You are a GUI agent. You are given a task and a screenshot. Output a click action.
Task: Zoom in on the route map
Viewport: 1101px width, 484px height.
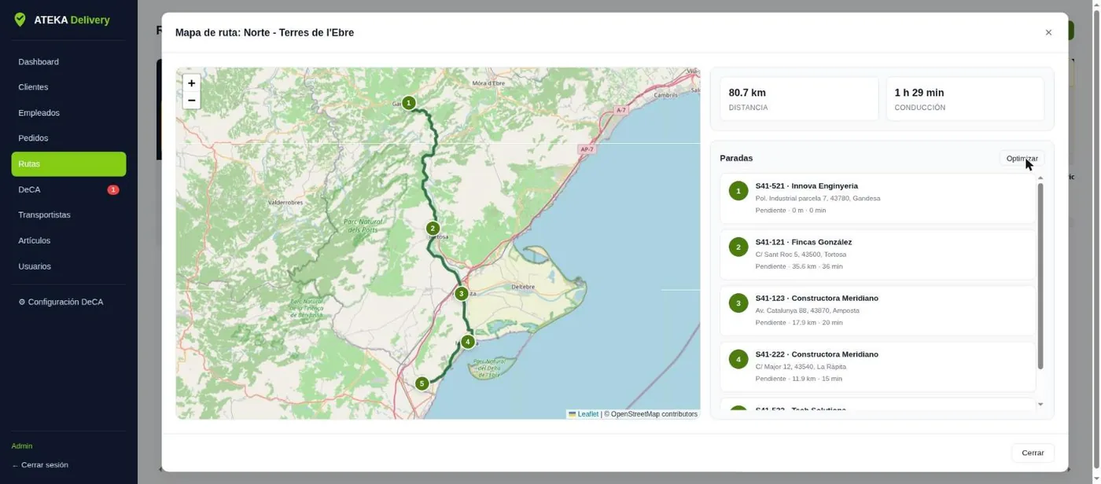click(x=191, y=83)
